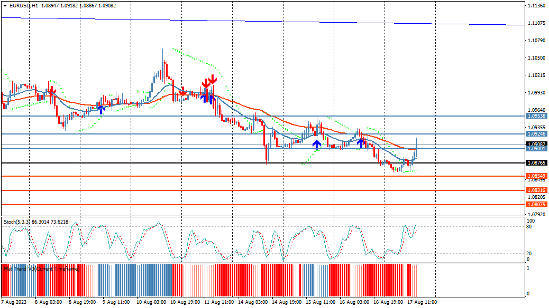
Task: Select the Flat Trend V3 indicator label
Action: tap(42, 268)
